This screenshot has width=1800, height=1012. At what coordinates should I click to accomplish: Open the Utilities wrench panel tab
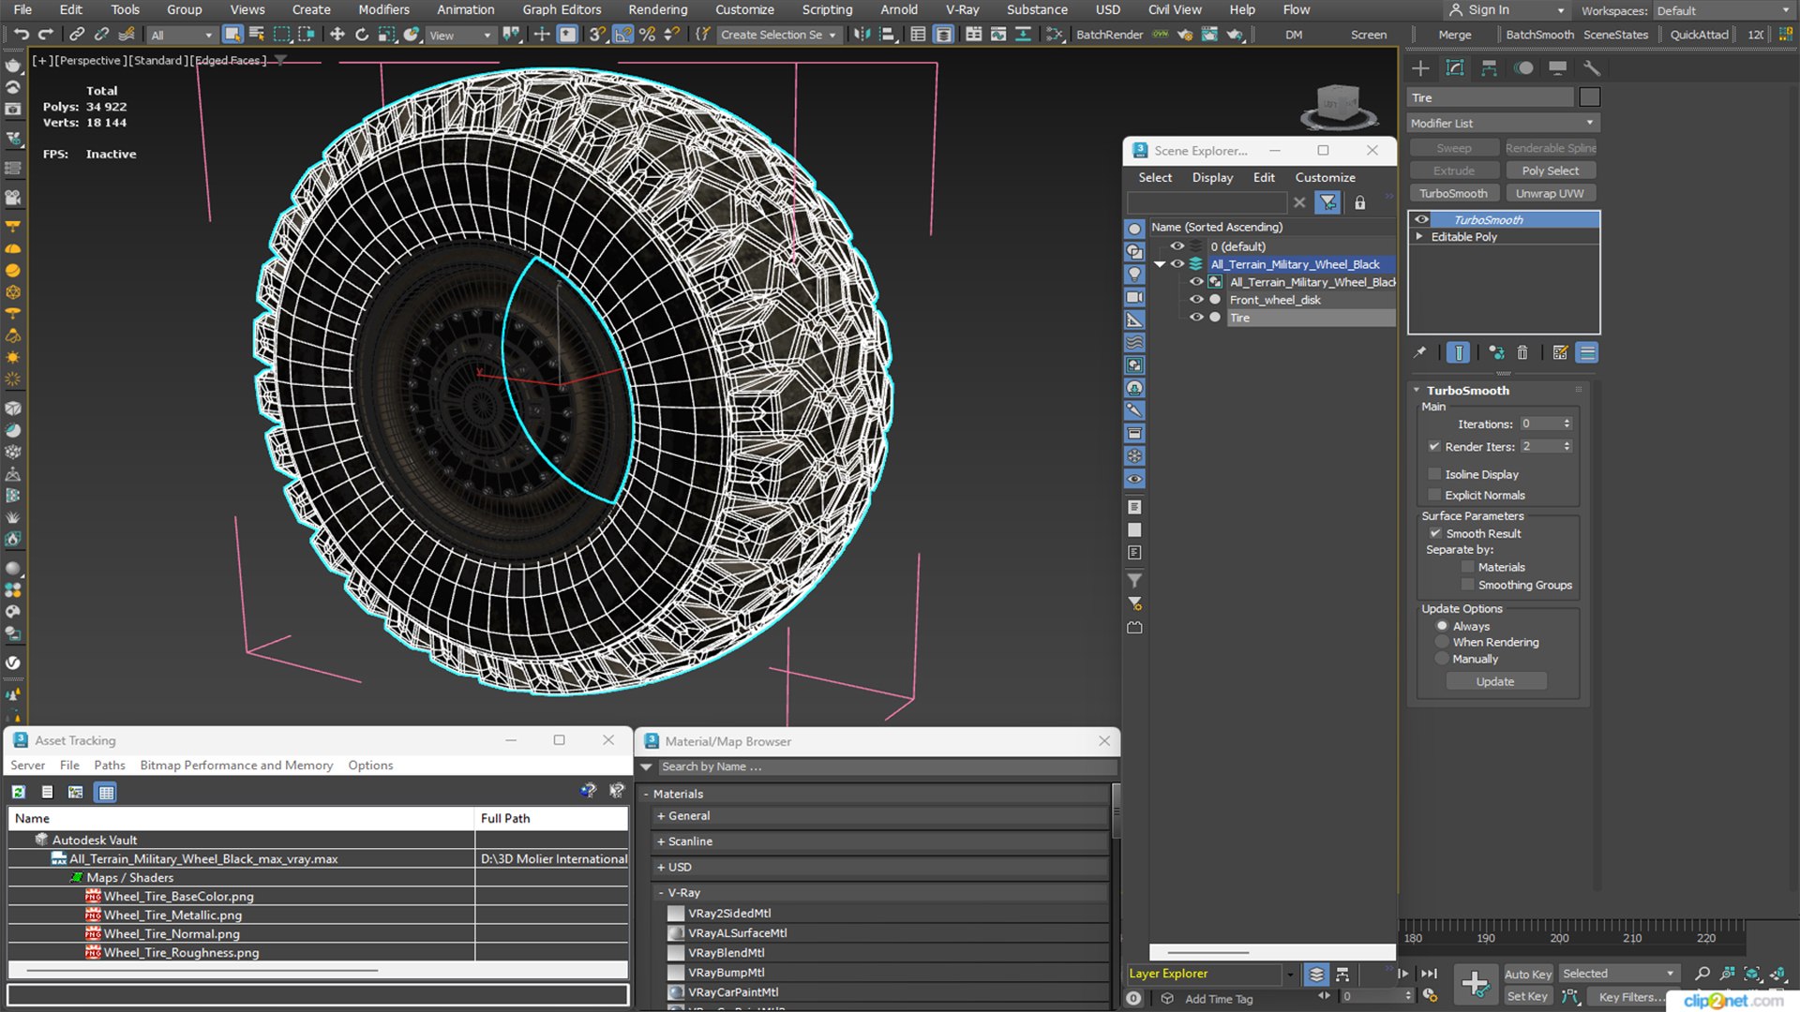[1591, 67]
